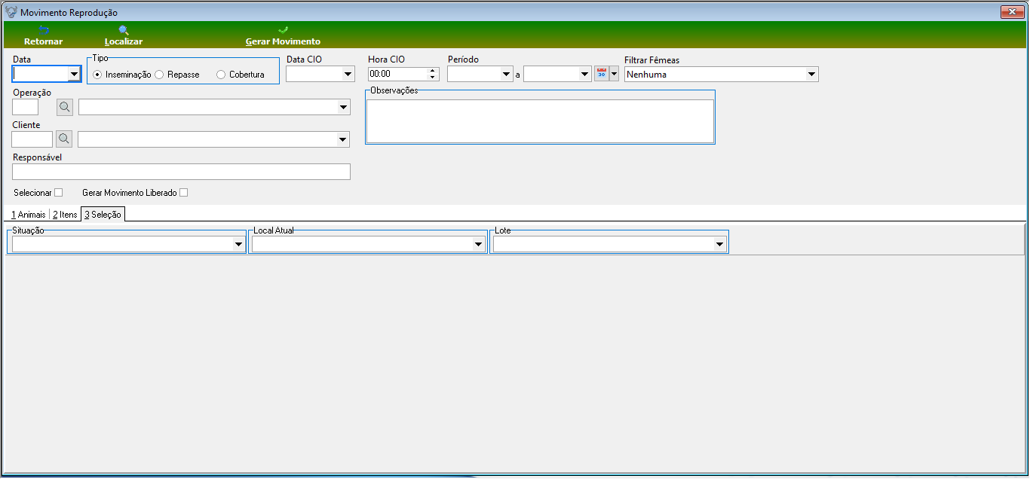Expand the Período end date dropdown
1030x479 pixels.
584,74
